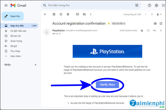The image size is (166, 110).
Task: Go to the newer email arrow
Action: coord(146,14)
